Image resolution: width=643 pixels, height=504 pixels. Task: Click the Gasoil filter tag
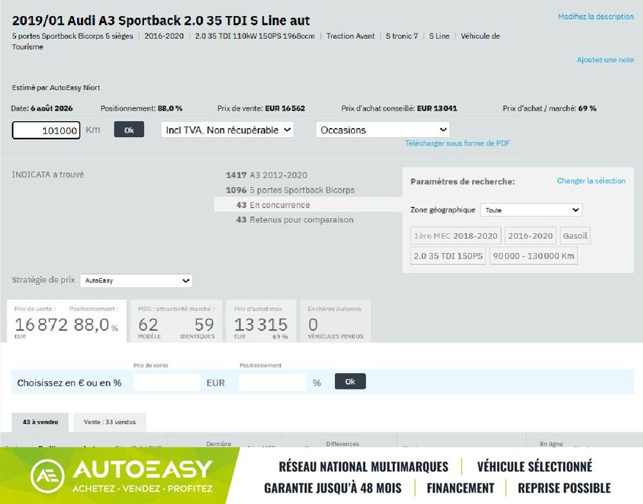pyautogui.click(x=575, y=236)
